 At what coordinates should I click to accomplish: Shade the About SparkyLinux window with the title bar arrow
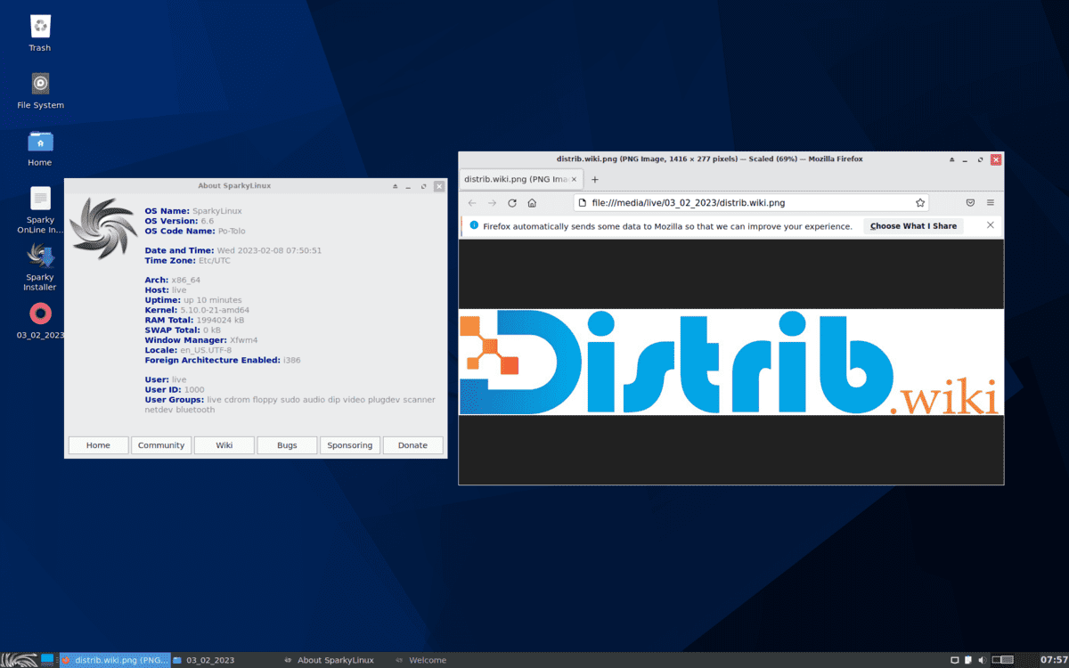coord(396,186)
